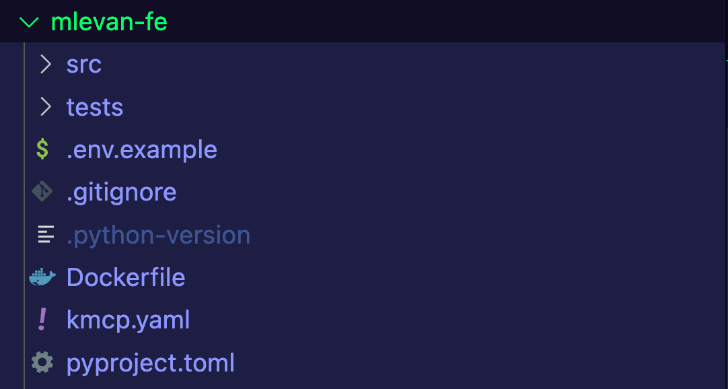
Task: Open the pyproject.toml file name
Action: 151,363
